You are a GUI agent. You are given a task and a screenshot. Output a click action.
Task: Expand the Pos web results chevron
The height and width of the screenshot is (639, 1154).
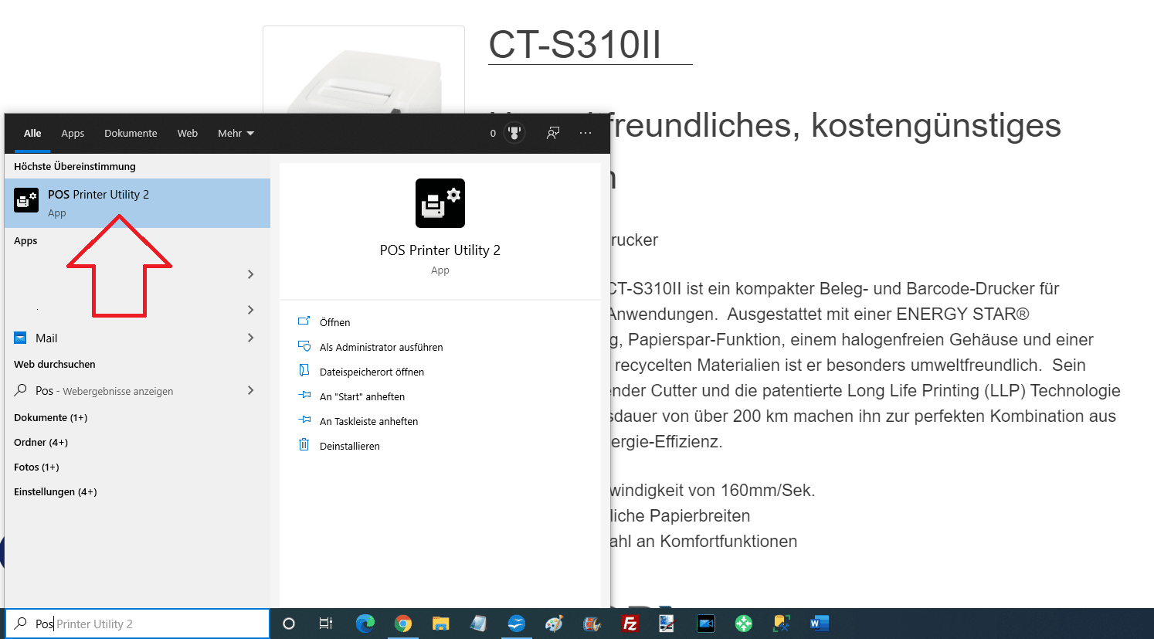[250, 390]
